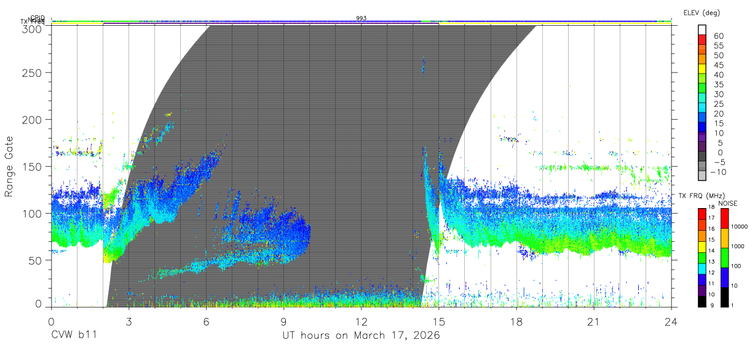Select the light gray bottom segment of the ELEV color bar
The height and width of the screenshot is (348, 755).
pyautogui.click(x=702, y=176)
